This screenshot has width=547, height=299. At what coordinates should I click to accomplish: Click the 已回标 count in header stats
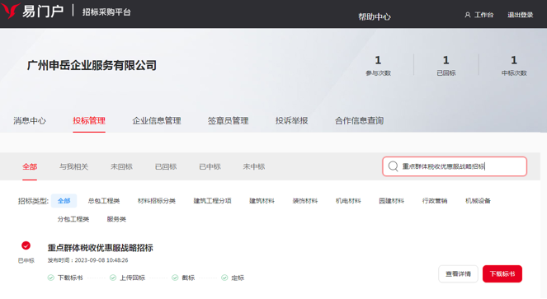pyautogui.click(x=446, y=65)
